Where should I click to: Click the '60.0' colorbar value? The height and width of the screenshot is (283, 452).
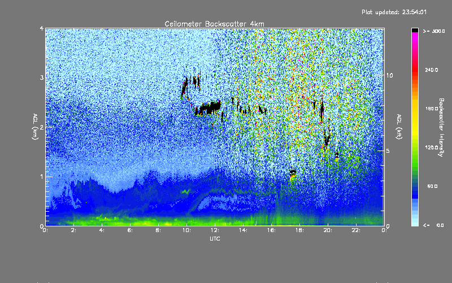tap(432, 186)
